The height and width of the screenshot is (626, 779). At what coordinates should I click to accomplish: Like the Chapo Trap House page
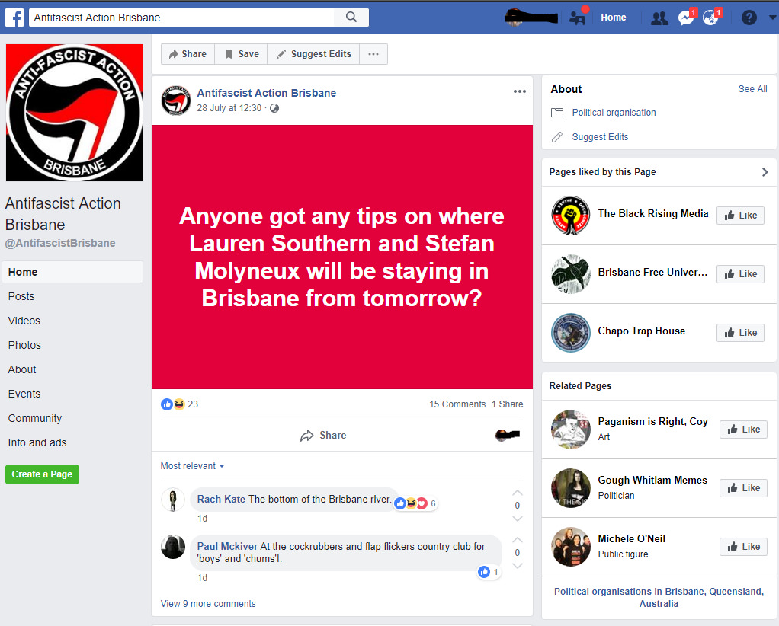(x=740, y=333)
